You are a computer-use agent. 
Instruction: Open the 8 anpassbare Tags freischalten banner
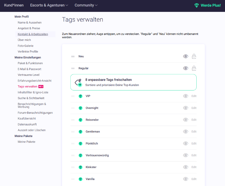click(133, 82)
